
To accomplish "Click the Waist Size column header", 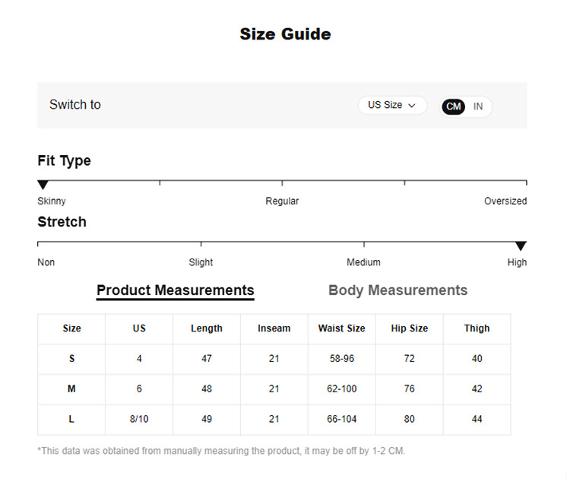I will point(341,328).
